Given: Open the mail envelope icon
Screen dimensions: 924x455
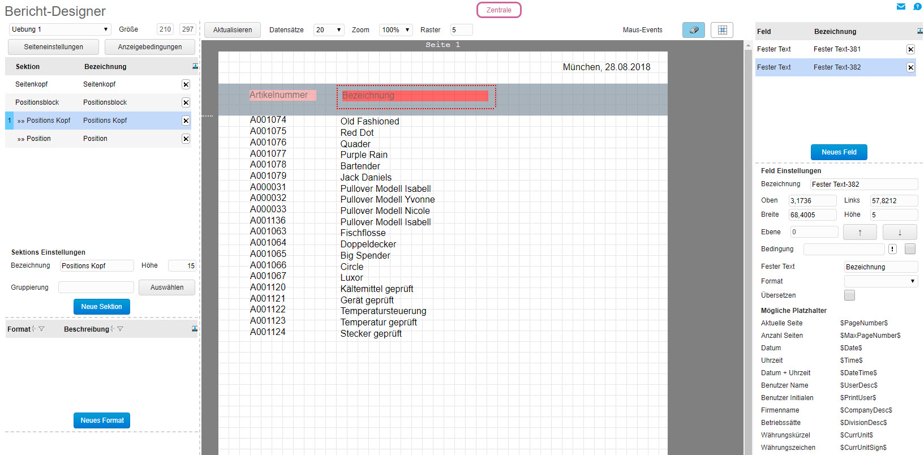Looking at the screenshot, I should (x=901, y=7).
